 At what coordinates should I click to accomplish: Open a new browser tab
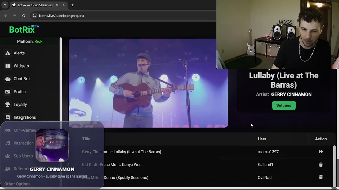tap(72, 5)
